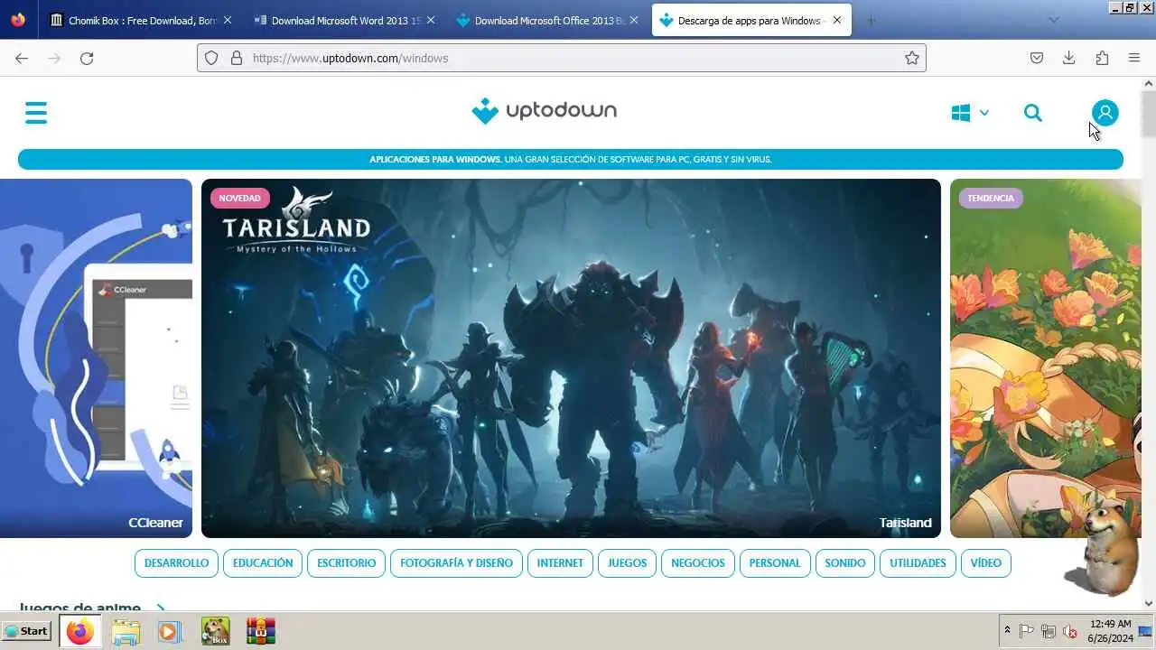Open a new tab with plus button
Viewport: 1156px width, 650px height.
pyautogui.click(x=871, y=20)
